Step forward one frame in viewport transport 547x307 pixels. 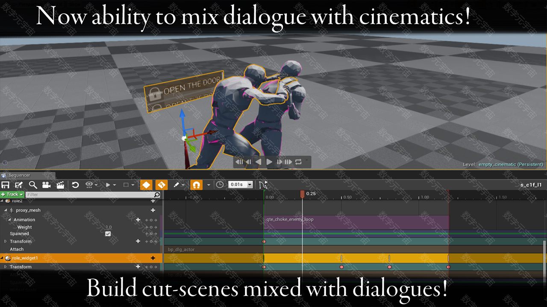tap(279, 162)
